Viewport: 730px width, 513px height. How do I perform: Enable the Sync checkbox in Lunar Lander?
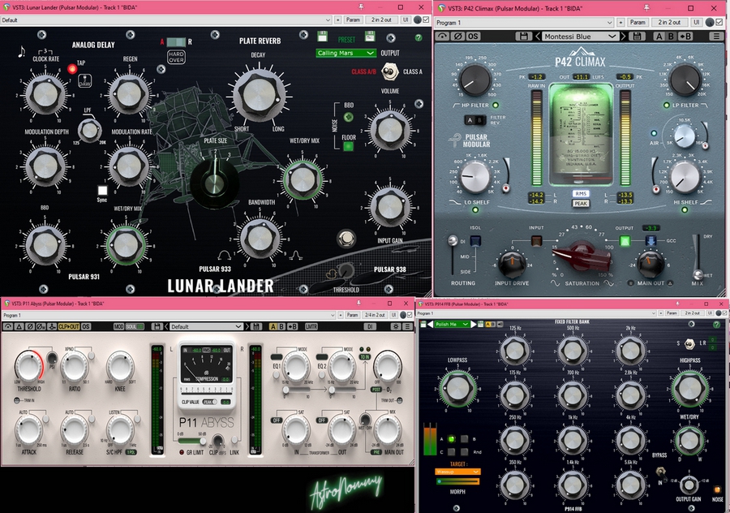click(x=103, y=190)
